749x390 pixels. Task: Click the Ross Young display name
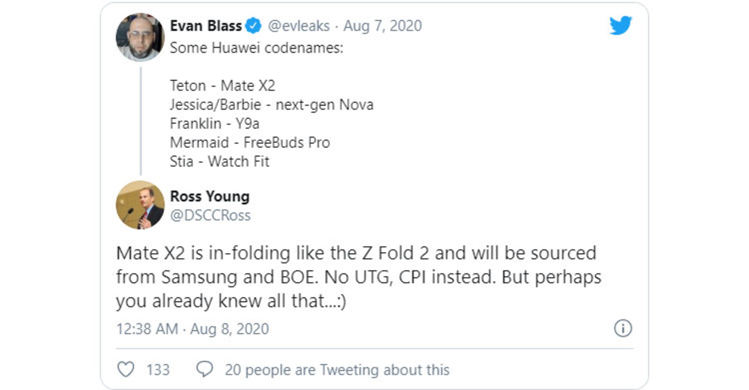pos(209,196)
